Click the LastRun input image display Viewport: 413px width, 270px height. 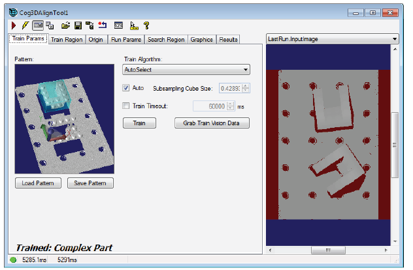pos(328,145)
